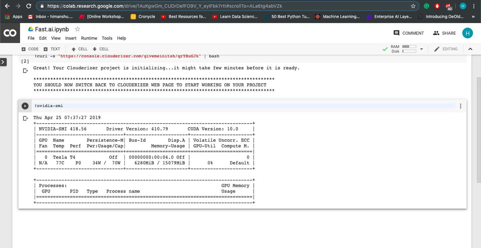Open the Chrome three-dot menu

coord(474,6)
